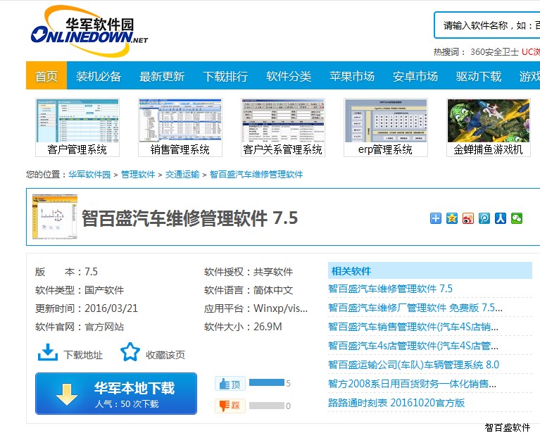The height and width of the screenshot is (438, 540).
Task: Click the software name search box
Action: pyautogui.click(x=487, y=25)
